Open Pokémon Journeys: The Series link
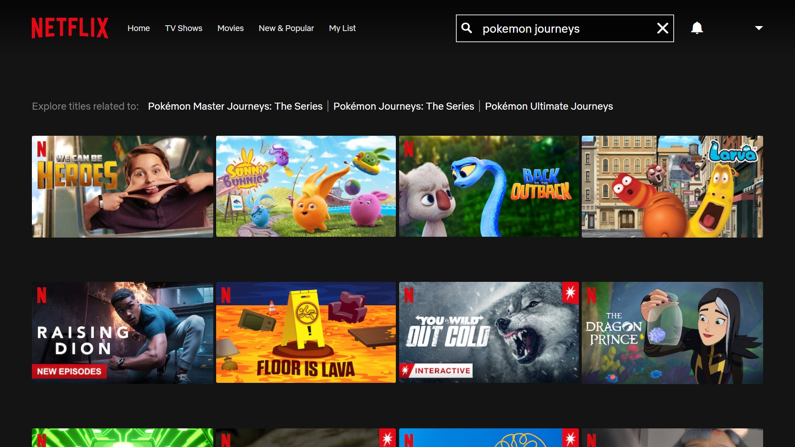This screenshot has height=447, width=795. pos(404,106)
